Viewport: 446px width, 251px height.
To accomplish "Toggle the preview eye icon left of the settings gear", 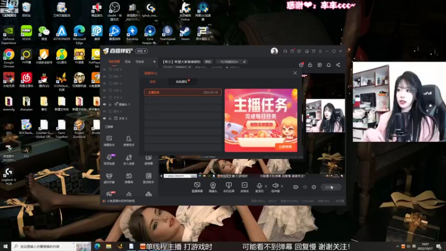I will pyautogui.click(x=305, y=187).
